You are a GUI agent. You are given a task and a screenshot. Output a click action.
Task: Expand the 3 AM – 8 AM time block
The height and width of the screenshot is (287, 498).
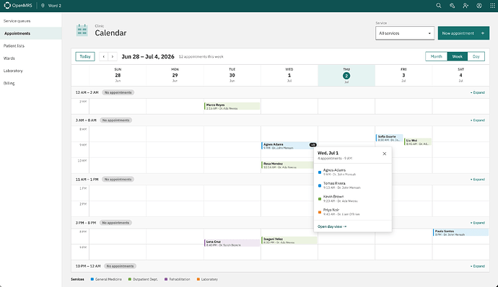coord(477,120)
